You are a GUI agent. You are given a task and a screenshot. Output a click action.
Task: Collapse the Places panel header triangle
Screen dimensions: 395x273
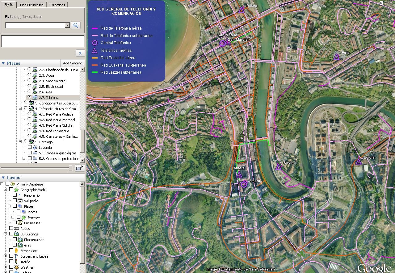pyautogui.click(x=3, y=63)
